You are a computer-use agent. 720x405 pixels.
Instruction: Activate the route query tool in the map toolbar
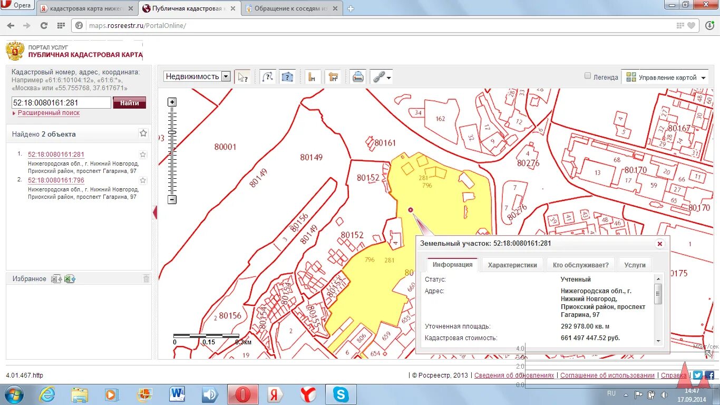(x=268, y=77)
